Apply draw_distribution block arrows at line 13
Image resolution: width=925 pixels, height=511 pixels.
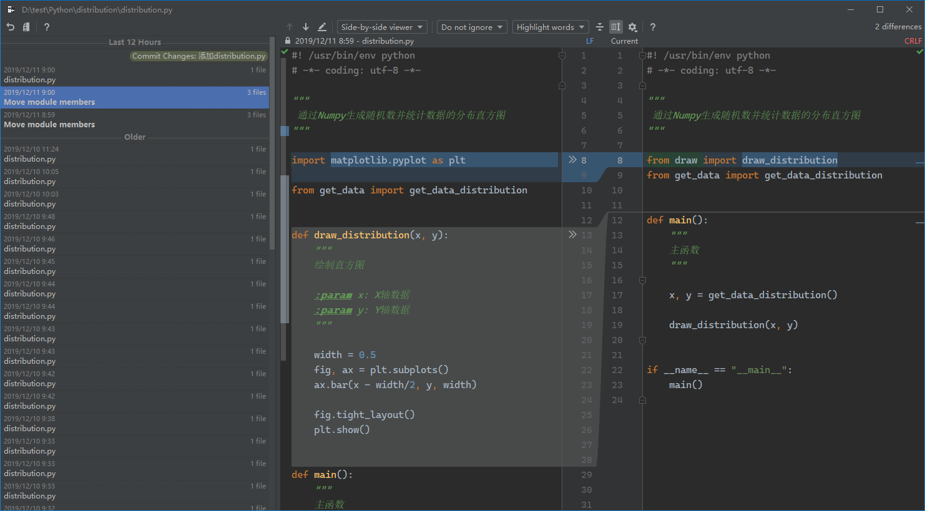(x=572, y=235)
